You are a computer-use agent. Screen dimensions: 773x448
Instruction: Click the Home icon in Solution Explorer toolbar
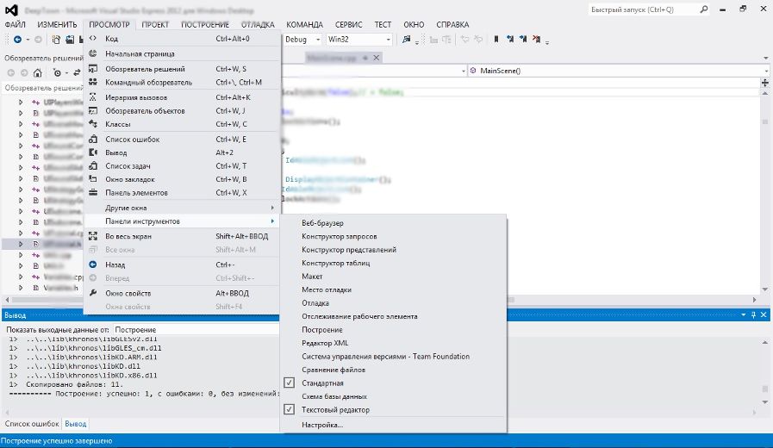coord(38,72)
